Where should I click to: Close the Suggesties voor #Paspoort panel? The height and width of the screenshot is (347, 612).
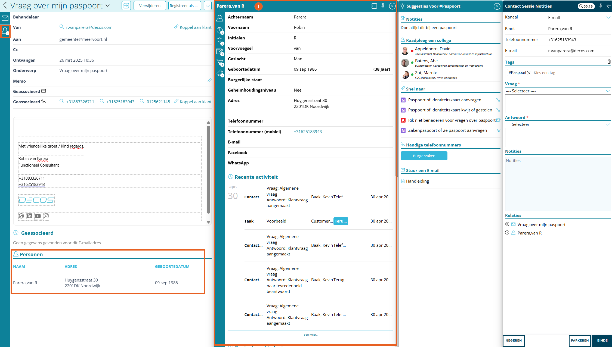coord(497,6)
